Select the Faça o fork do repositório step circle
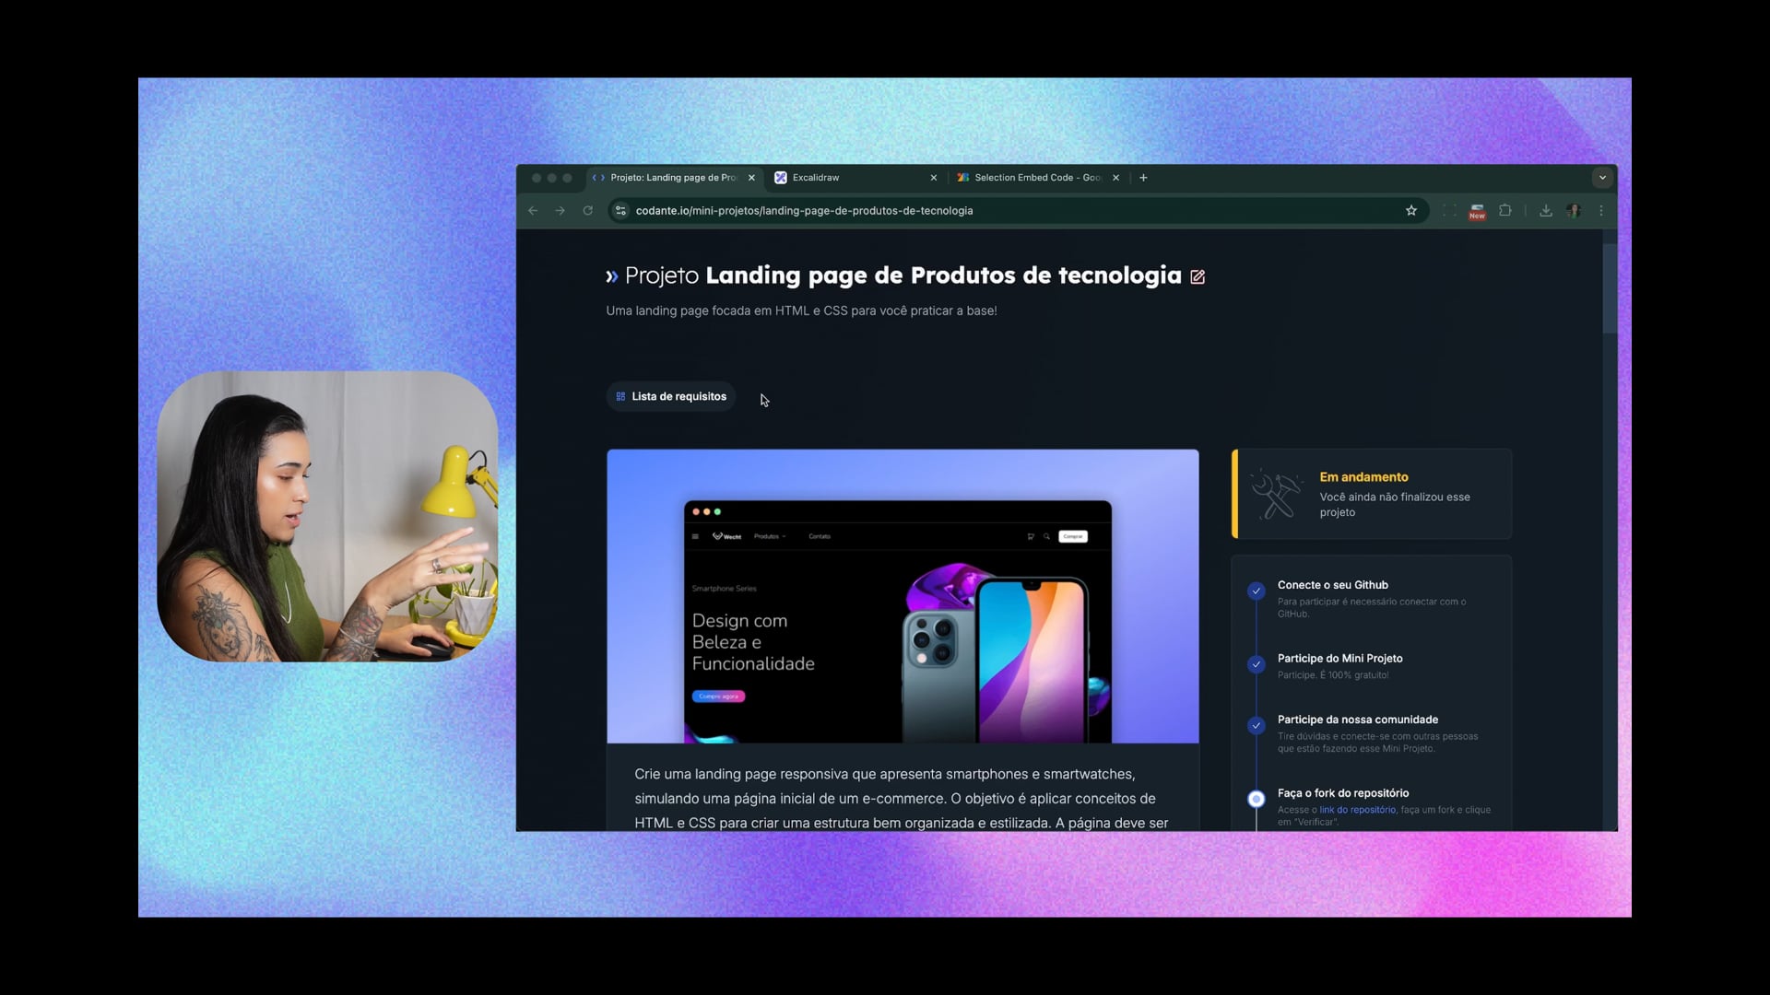This screenshot has width=1770, height=995. pyautogui.click(x=1256, y=799)
